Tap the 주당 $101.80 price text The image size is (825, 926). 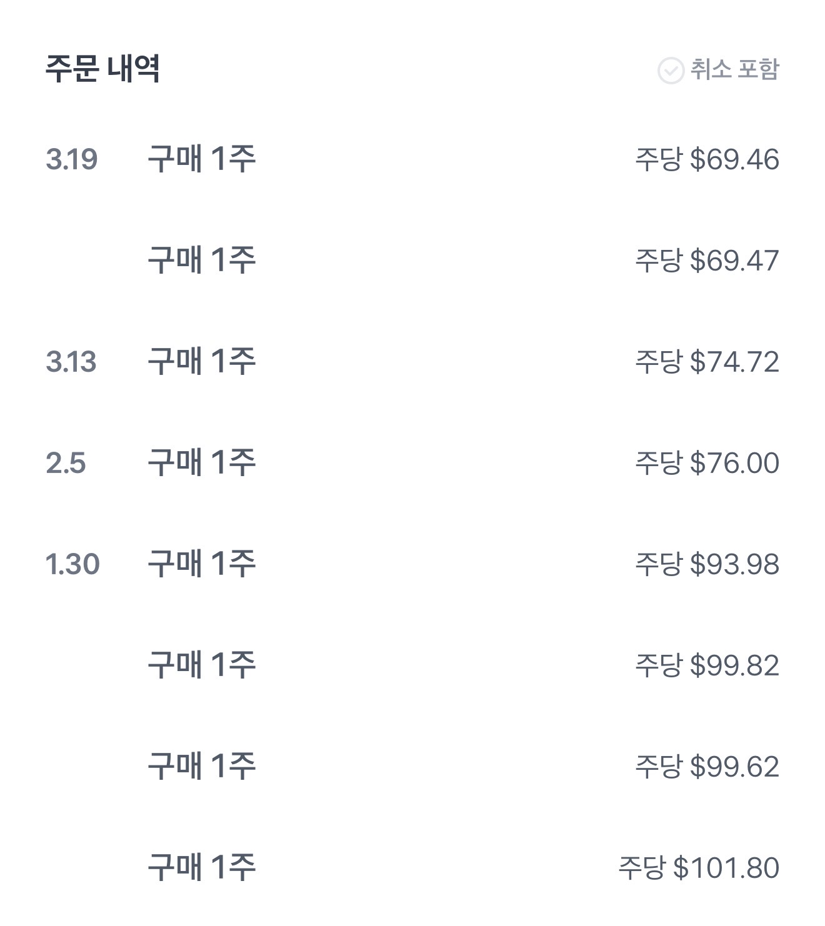[x=699, y=868]
